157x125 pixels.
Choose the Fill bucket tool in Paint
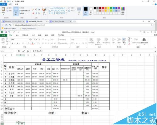[36, 10]
